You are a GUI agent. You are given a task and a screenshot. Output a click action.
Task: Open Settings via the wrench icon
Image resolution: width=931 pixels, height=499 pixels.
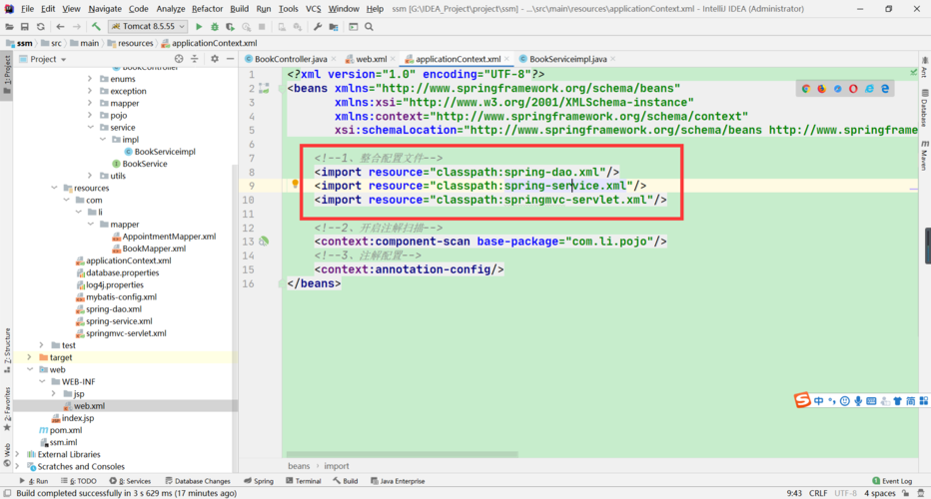(318, 27)
